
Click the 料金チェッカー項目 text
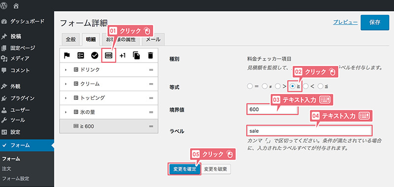[269, 59]
